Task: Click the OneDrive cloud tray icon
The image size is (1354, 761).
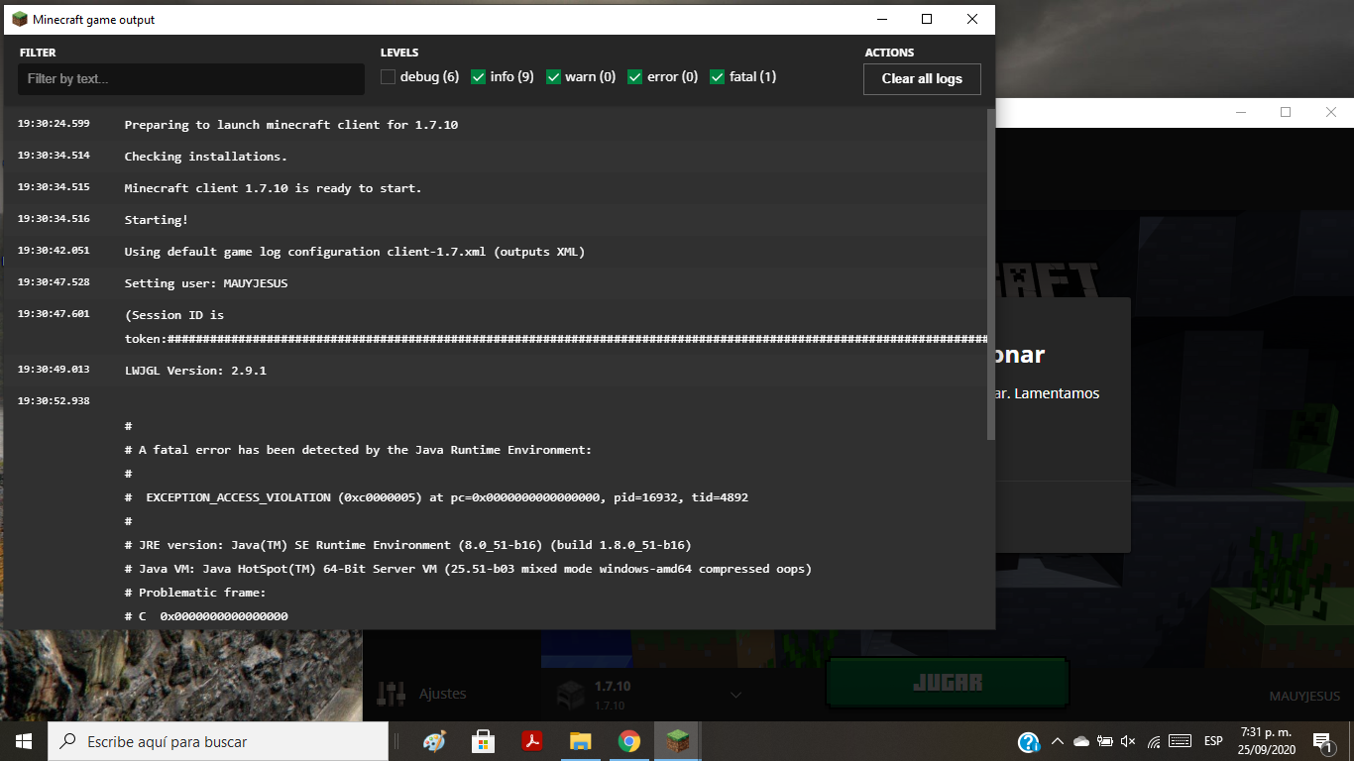Action: (1081, 741)
